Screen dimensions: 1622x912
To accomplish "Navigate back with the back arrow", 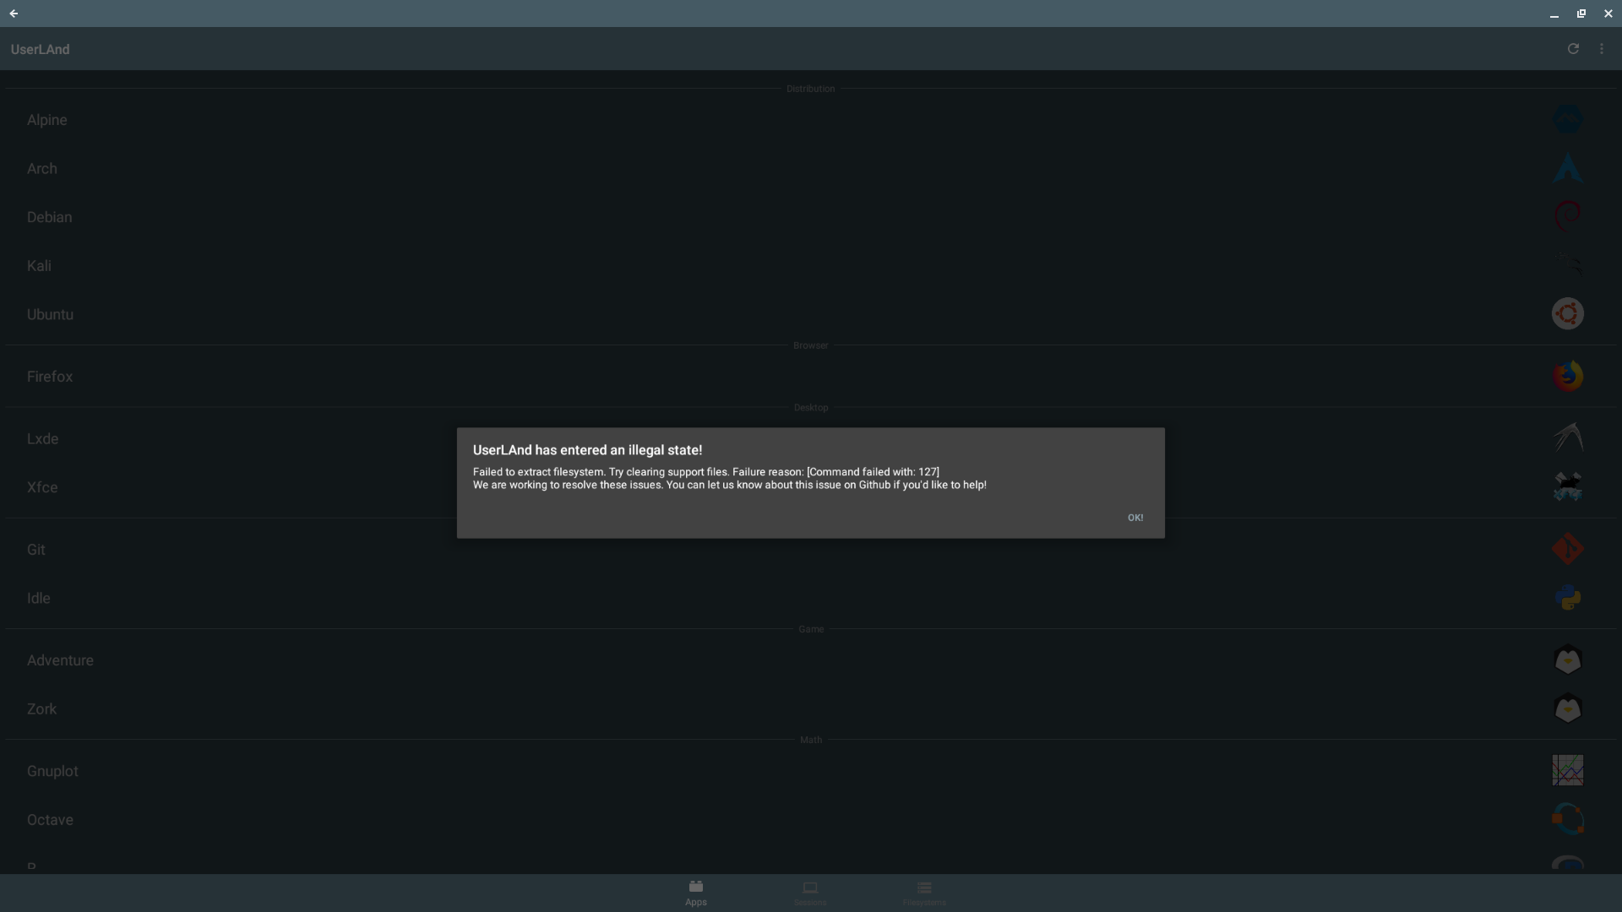I will coord(14,14).
